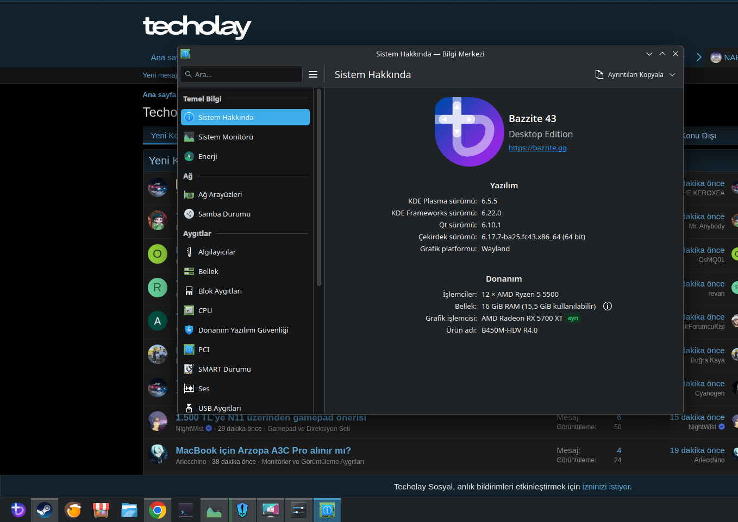Open the bazzite.gg link
Viewport: 738px width, 522px height.
(x=537, y=148)
